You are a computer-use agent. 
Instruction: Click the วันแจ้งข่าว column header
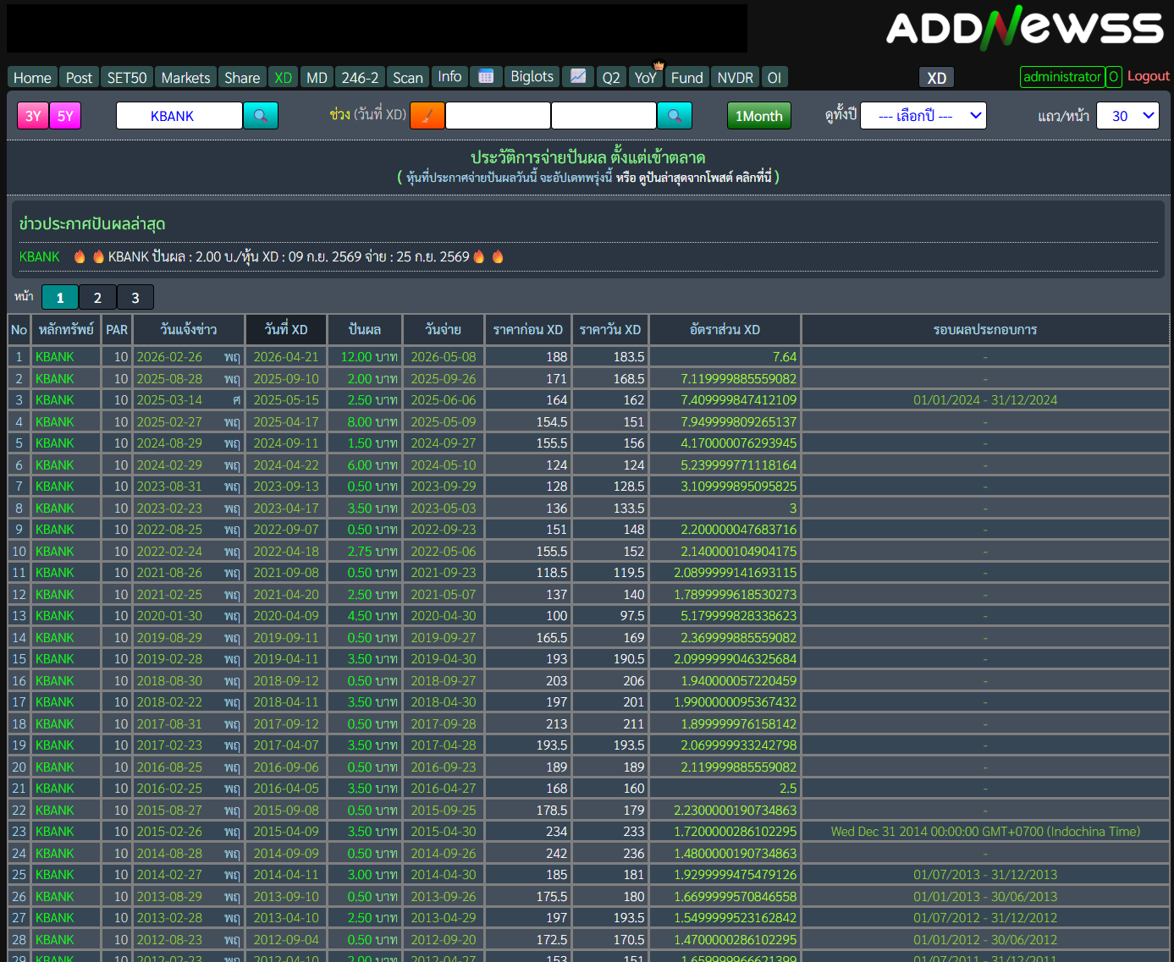pos(188,330)
